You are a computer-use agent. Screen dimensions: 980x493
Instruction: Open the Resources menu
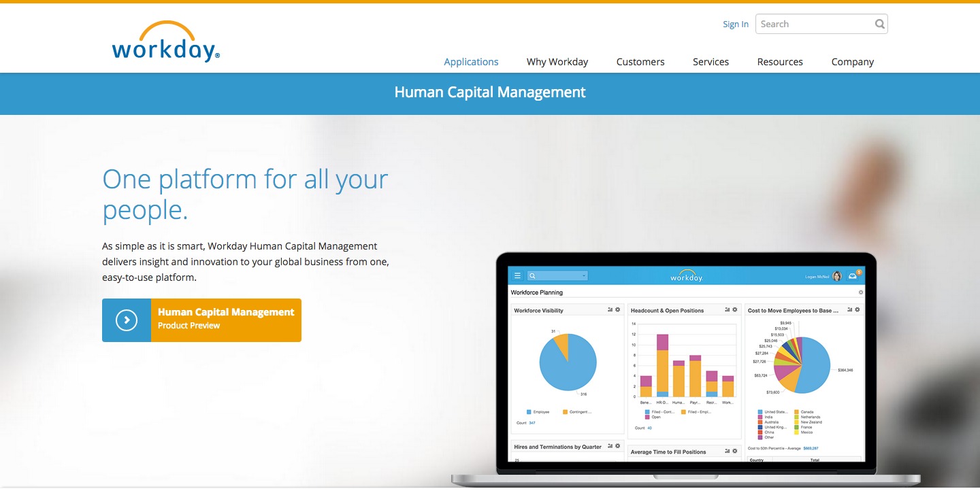780,62
